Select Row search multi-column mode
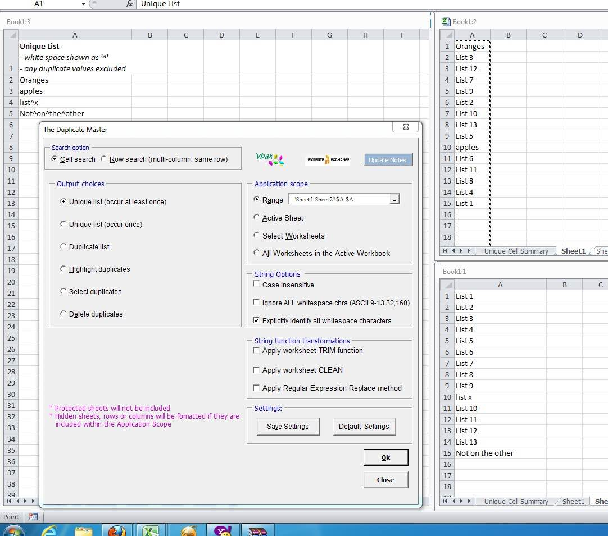608x536 pixels. tap(104, 159)
